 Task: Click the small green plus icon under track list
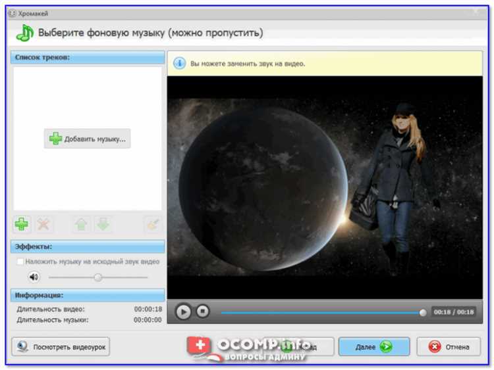click(x=22, y=224)
